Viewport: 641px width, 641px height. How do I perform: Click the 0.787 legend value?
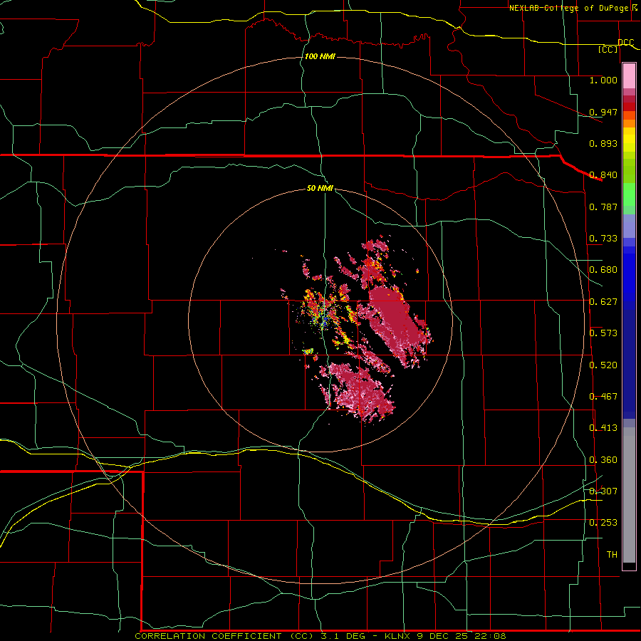(x=603, y=207)
